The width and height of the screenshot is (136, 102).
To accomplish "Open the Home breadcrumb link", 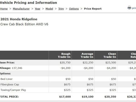I will pos(4,9).
